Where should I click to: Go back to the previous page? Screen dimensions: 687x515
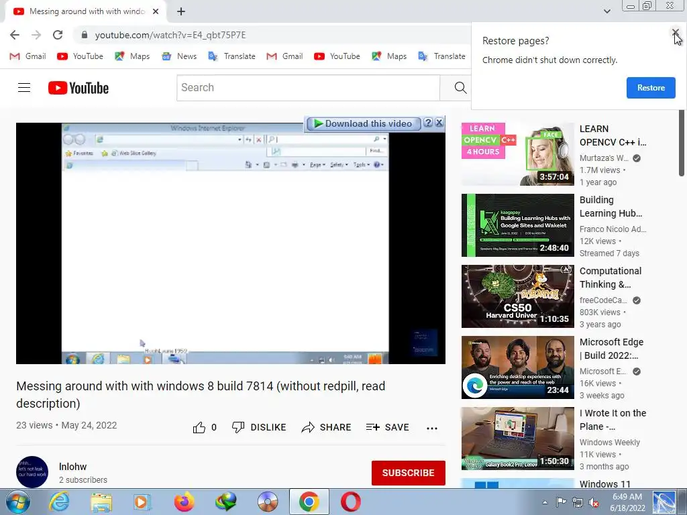pyautogui.click(x=15, y=35)
